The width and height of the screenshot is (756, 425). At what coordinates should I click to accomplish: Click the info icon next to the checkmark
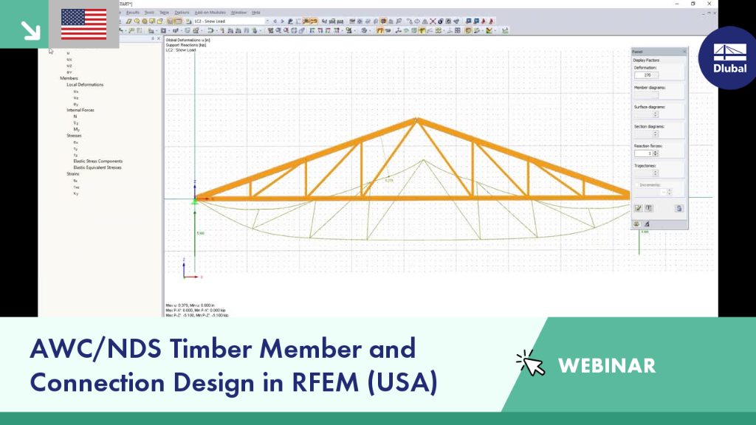(648, 208)
